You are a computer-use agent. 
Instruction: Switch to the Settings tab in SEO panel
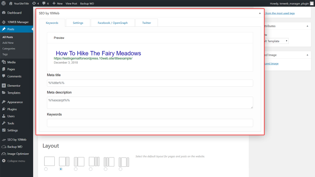(x=78, y=23)
